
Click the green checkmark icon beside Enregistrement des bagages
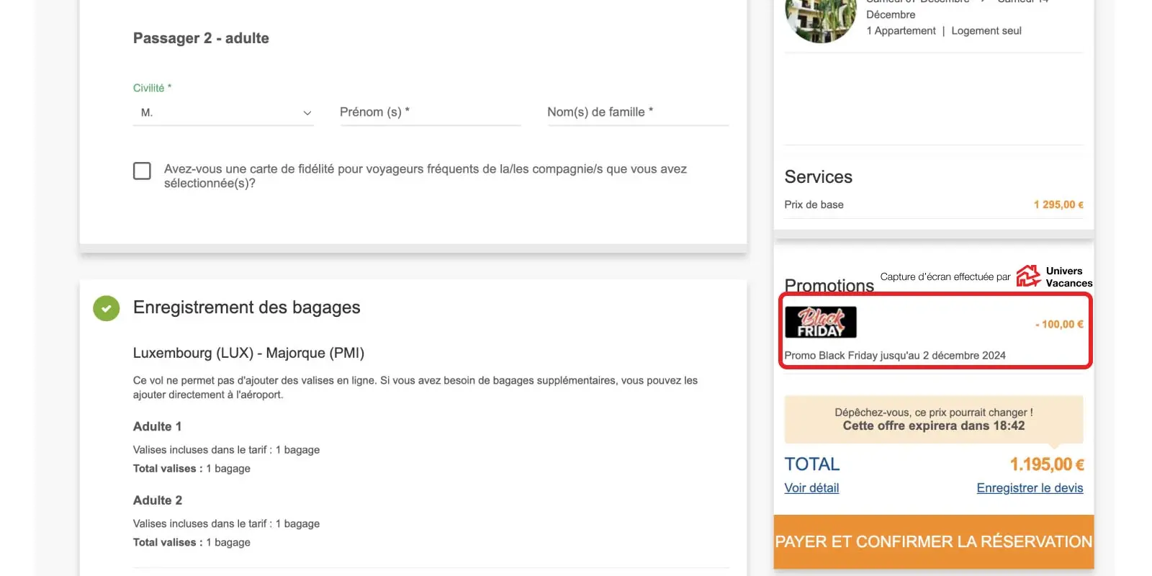click(107, 308)
